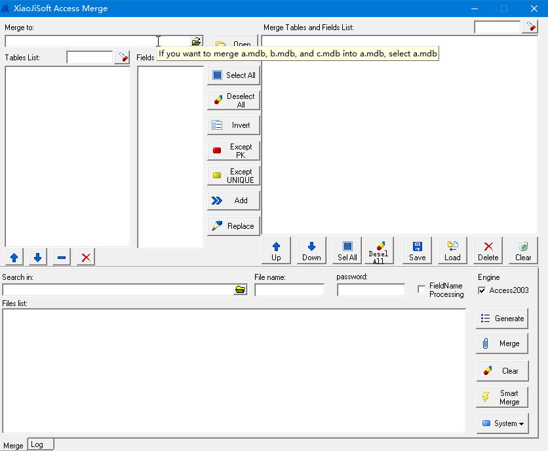Click the Down button under merge list
548x451 pixels.
click(311, 250)
